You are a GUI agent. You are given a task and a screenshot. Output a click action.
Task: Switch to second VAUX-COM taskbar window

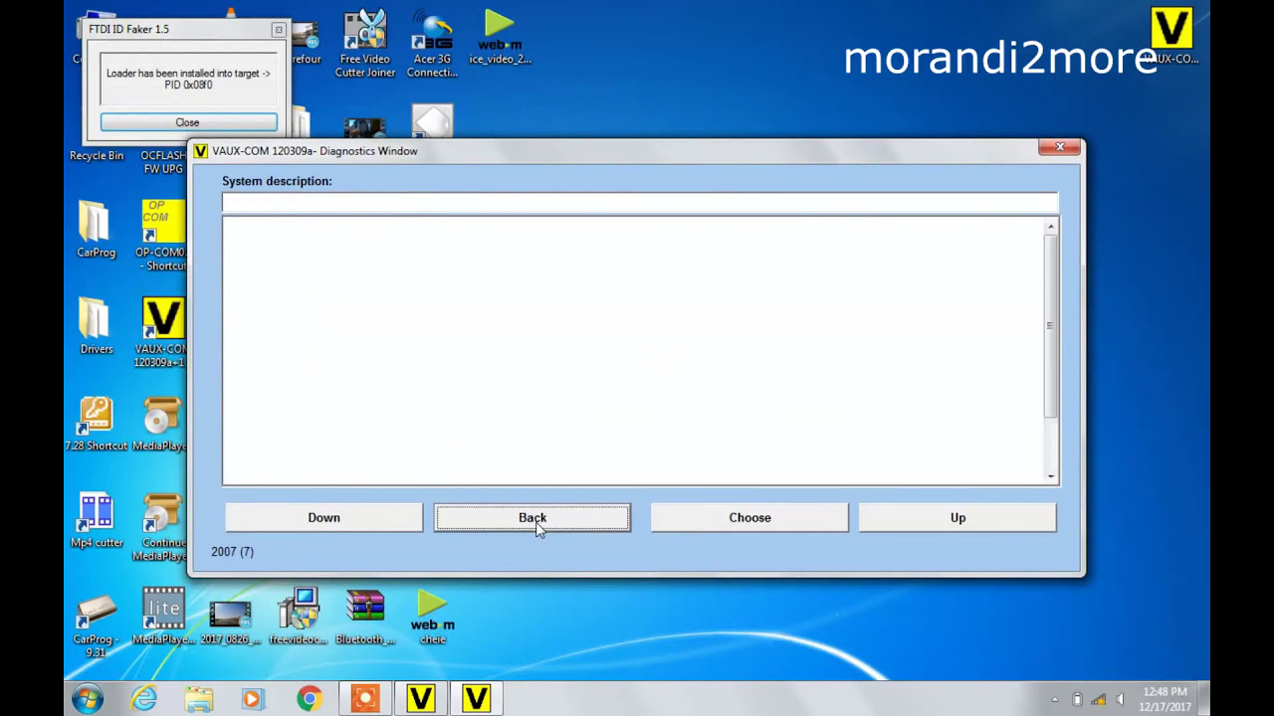point(477,699)
